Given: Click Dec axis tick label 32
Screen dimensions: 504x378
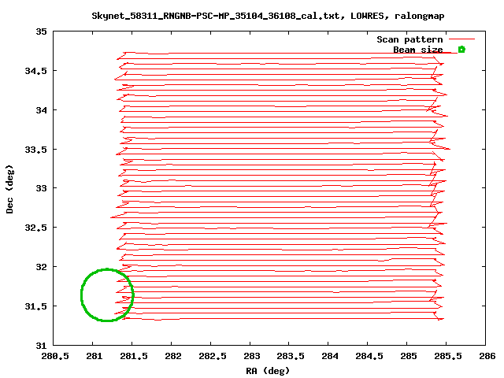Looking at the screenshot, I should [41, 267].
